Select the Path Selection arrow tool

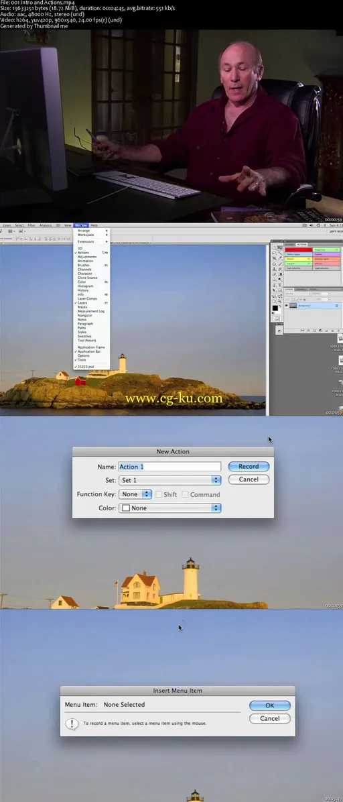(x=274, y=290)
